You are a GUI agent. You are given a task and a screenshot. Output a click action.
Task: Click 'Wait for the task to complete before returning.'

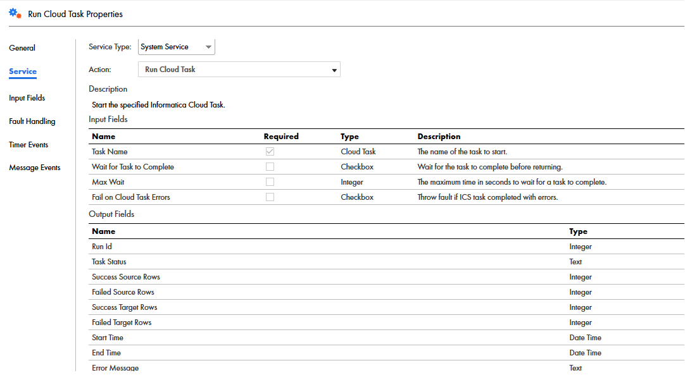click(490, 167)
